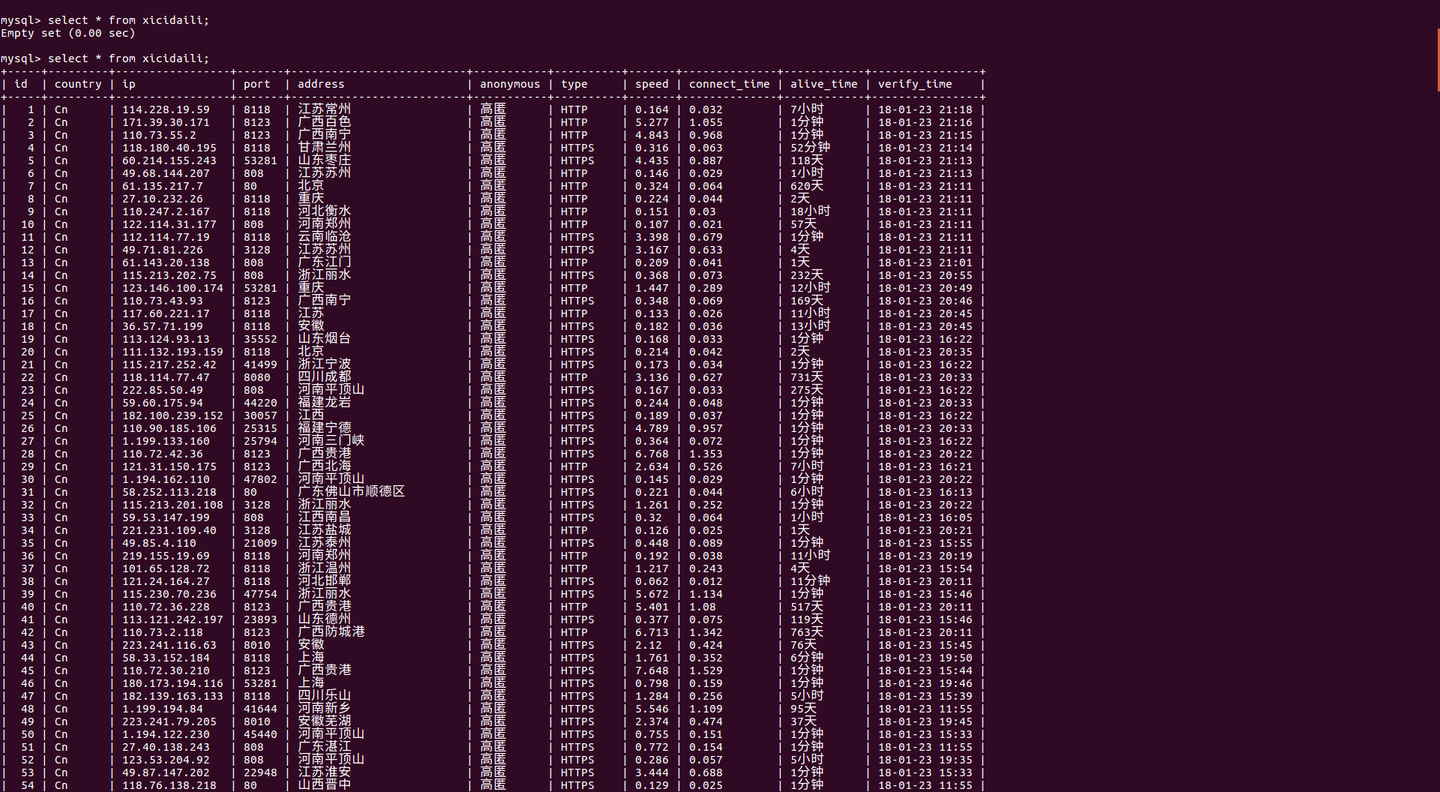Click 高匿 in the 114.228.19.59 row
This screenshot has height=792, width=1440.
(x=493, y=109)
